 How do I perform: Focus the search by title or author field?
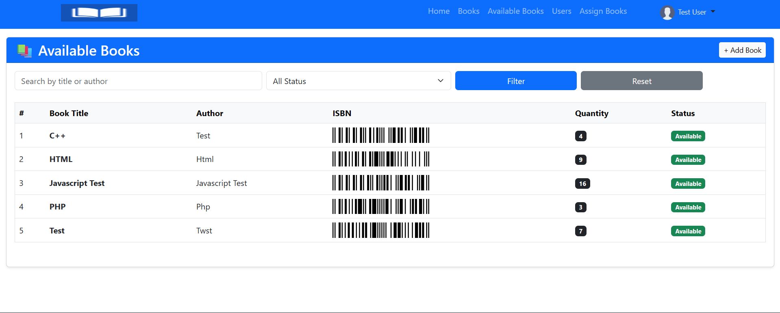point(138,81)
